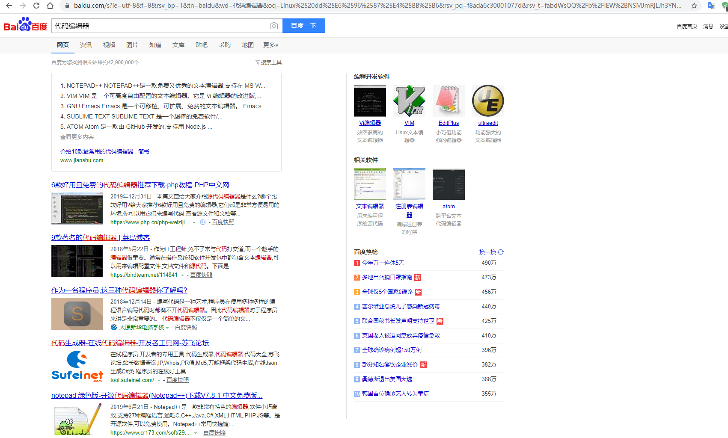Switch to the 文库 tab
The image size is (728, 438).
(178, 45)
